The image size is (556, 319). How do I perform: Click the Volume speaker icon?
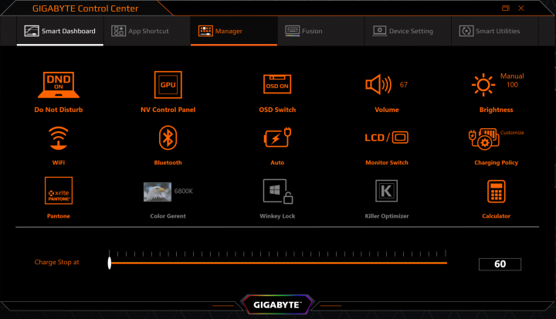pos(378,84)
